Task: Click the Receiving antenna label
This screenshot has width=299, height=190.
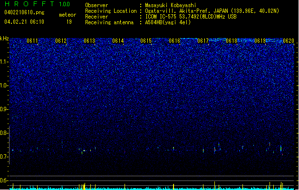Action: tap(109, 22)
